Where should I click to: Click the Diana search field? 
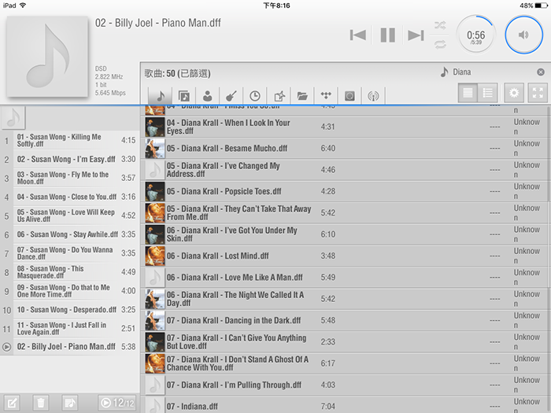(x=492, y=72)
